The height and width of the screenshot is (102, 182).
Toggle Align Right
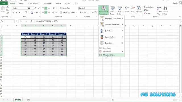coord(49,12)
